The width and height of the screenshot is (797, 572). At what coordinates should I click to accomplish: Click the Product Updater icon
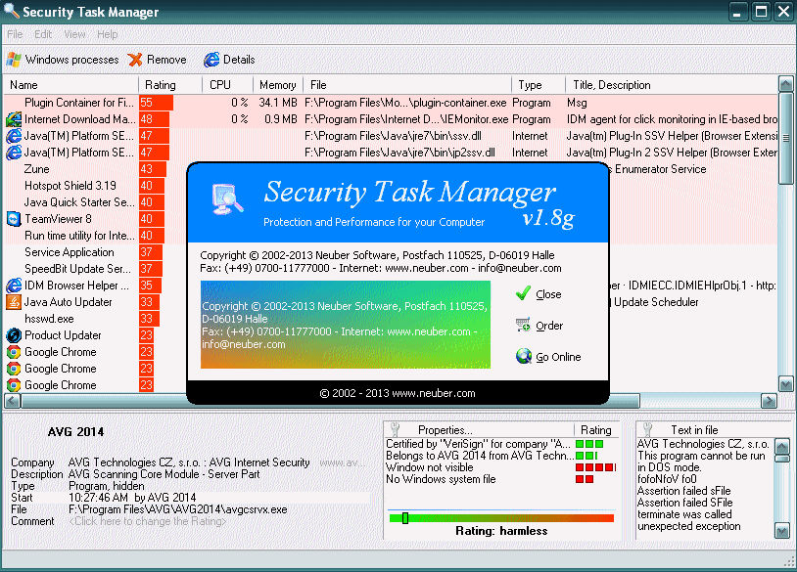click(x=14, y=335)
